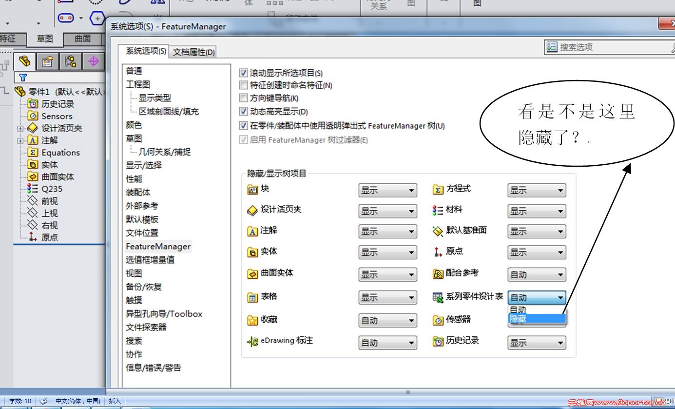Click the 中文(简体，中国) language indicator
Image resolution: width=675 pixels, height=409 pixels.
78,401
